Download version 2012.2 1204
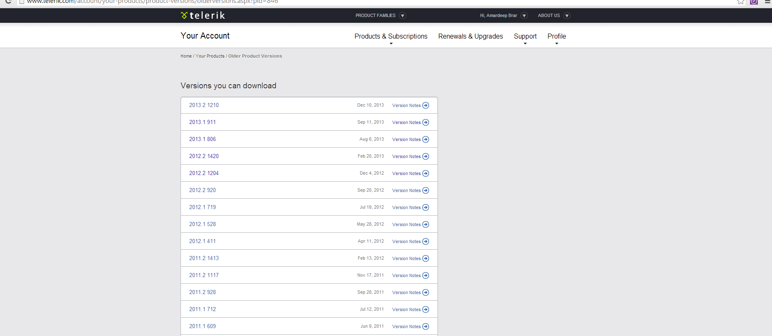This screenshot has height=336, width=772. click(x=204, y=173)
